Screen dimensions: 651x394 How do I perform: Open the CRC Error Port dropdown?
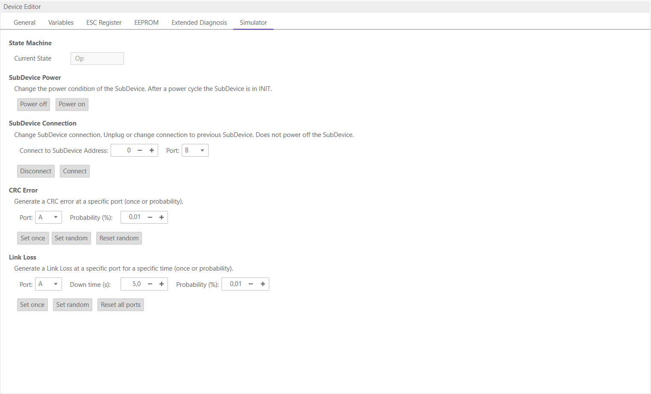pos(49,217)
